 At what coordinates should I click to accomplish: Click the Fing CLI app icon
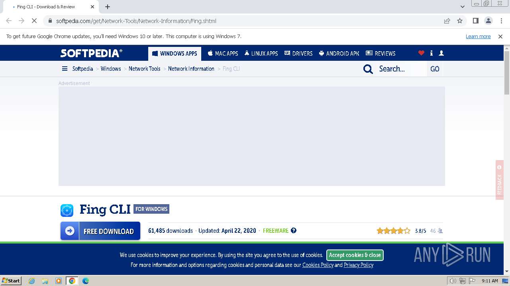(67, 210)
